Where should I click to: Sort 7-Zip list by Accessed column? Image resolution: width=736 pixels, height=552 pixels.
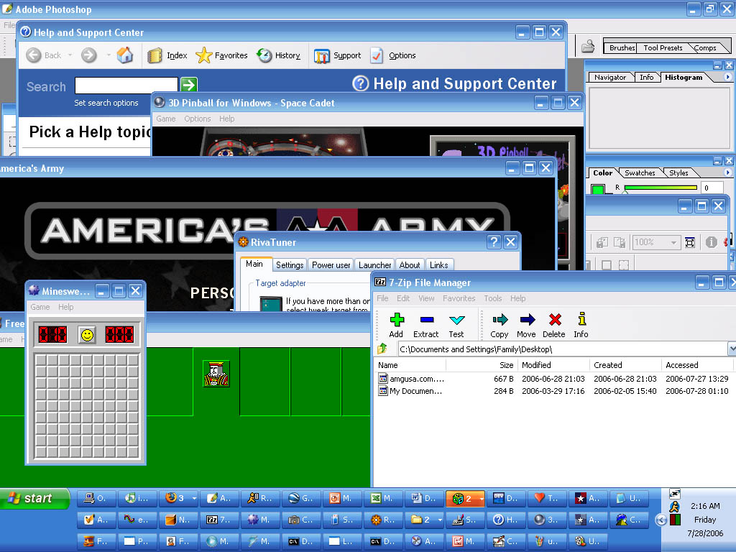click(x=697, y=365)
